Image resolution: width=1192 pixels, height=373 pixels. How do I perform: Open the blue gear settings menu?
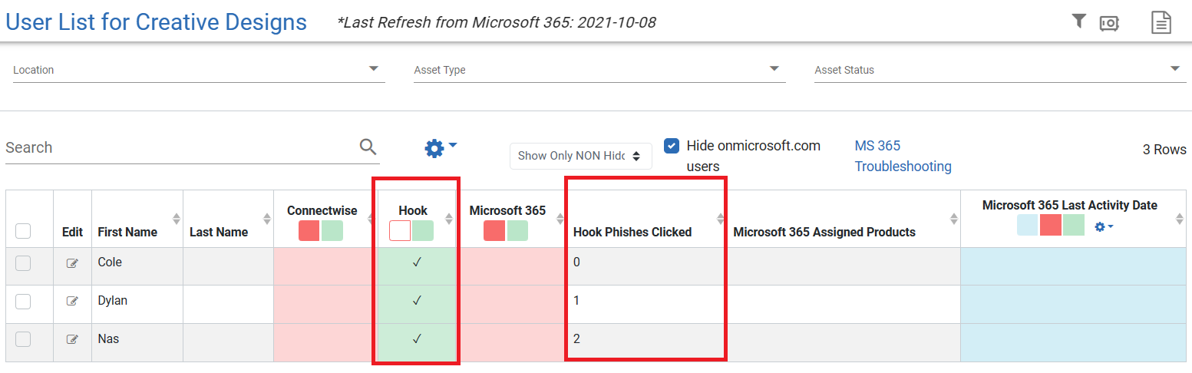click(441, 147)
